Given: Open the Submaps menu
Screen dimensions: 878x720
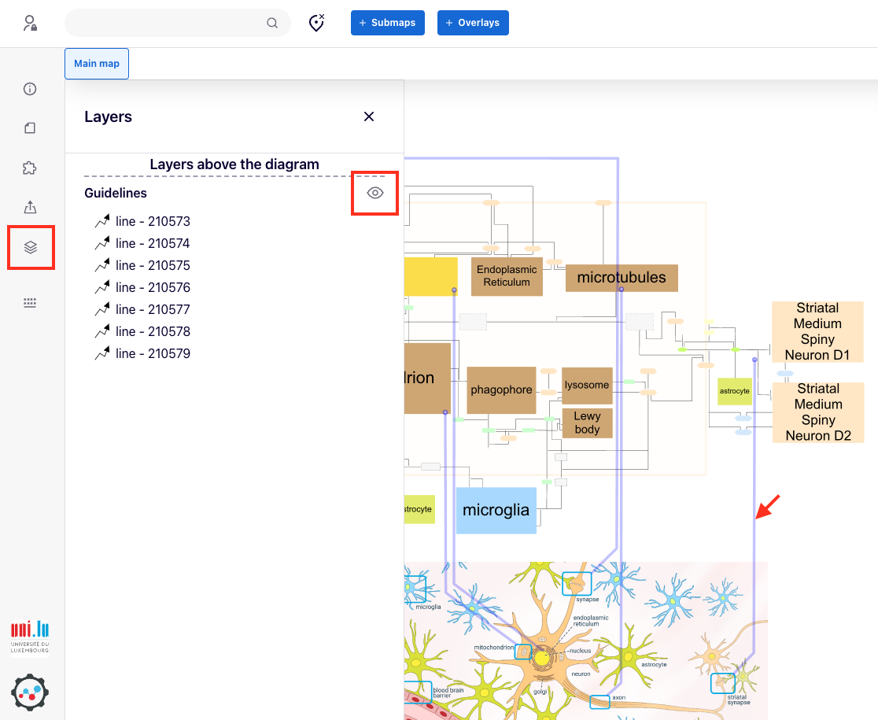Looking at the screenshot, I should 388,23.
